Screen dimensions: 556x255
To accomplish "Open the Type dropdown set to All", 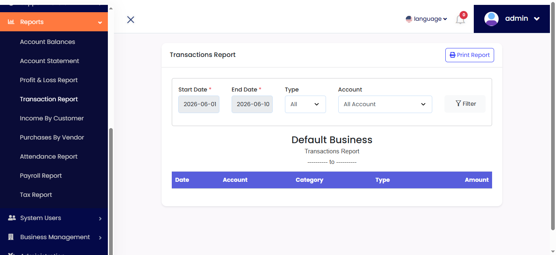I will tap(305, 104).
